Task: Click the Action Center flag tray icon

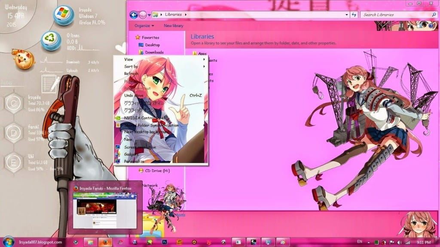Action: [x=392, y=242]
